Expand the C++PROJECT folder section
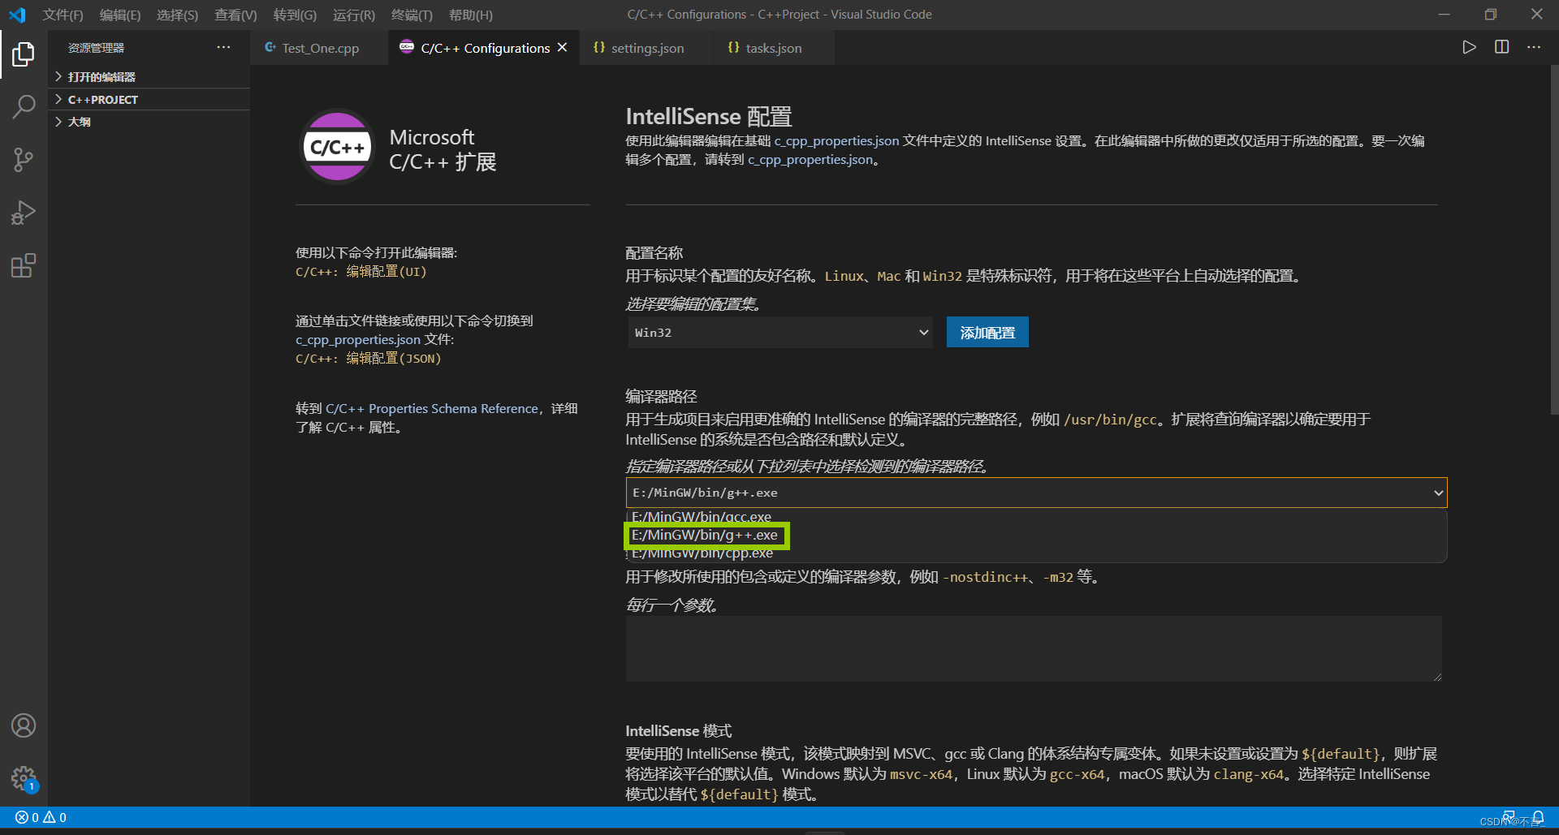The height and width of the screenshot is (835, 1559). pyautogui.click(x=149, y=99)
